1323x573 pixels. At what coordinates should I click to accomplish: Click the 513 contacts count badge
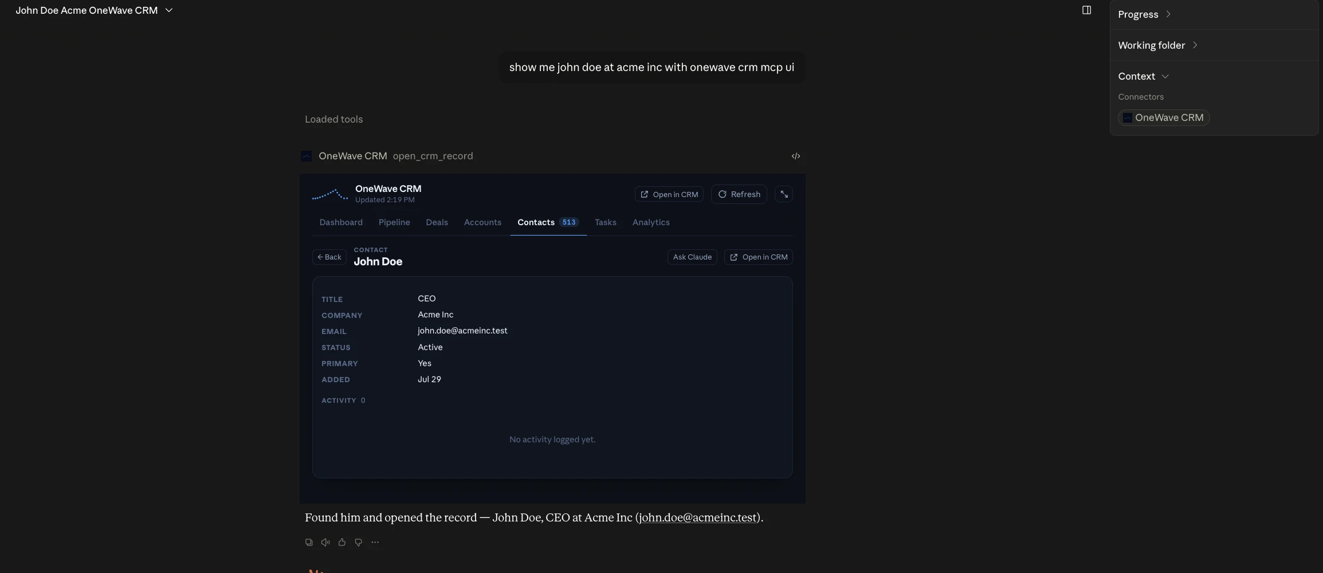point(569,222)
